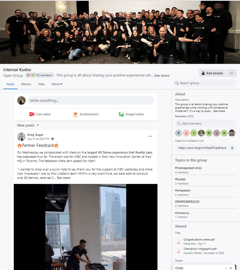The width and height of the screenshot is (240, 270).
Task: Click Greg Sugar's profile avatar
Action: click(x=22, y=137)
